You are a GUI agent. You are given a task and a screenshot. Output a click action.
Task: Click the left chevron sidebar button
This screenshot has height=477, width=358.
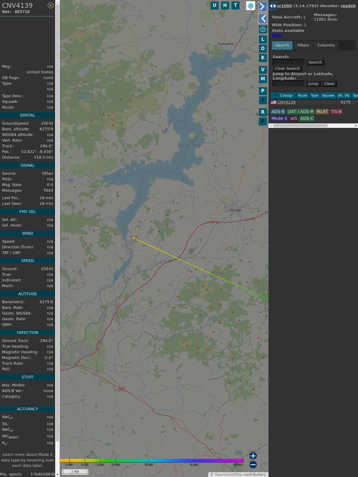click(263, 18)
